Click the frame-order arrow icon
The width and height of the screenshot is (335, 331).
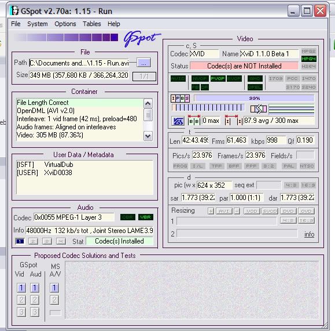[x=259, y=109]
